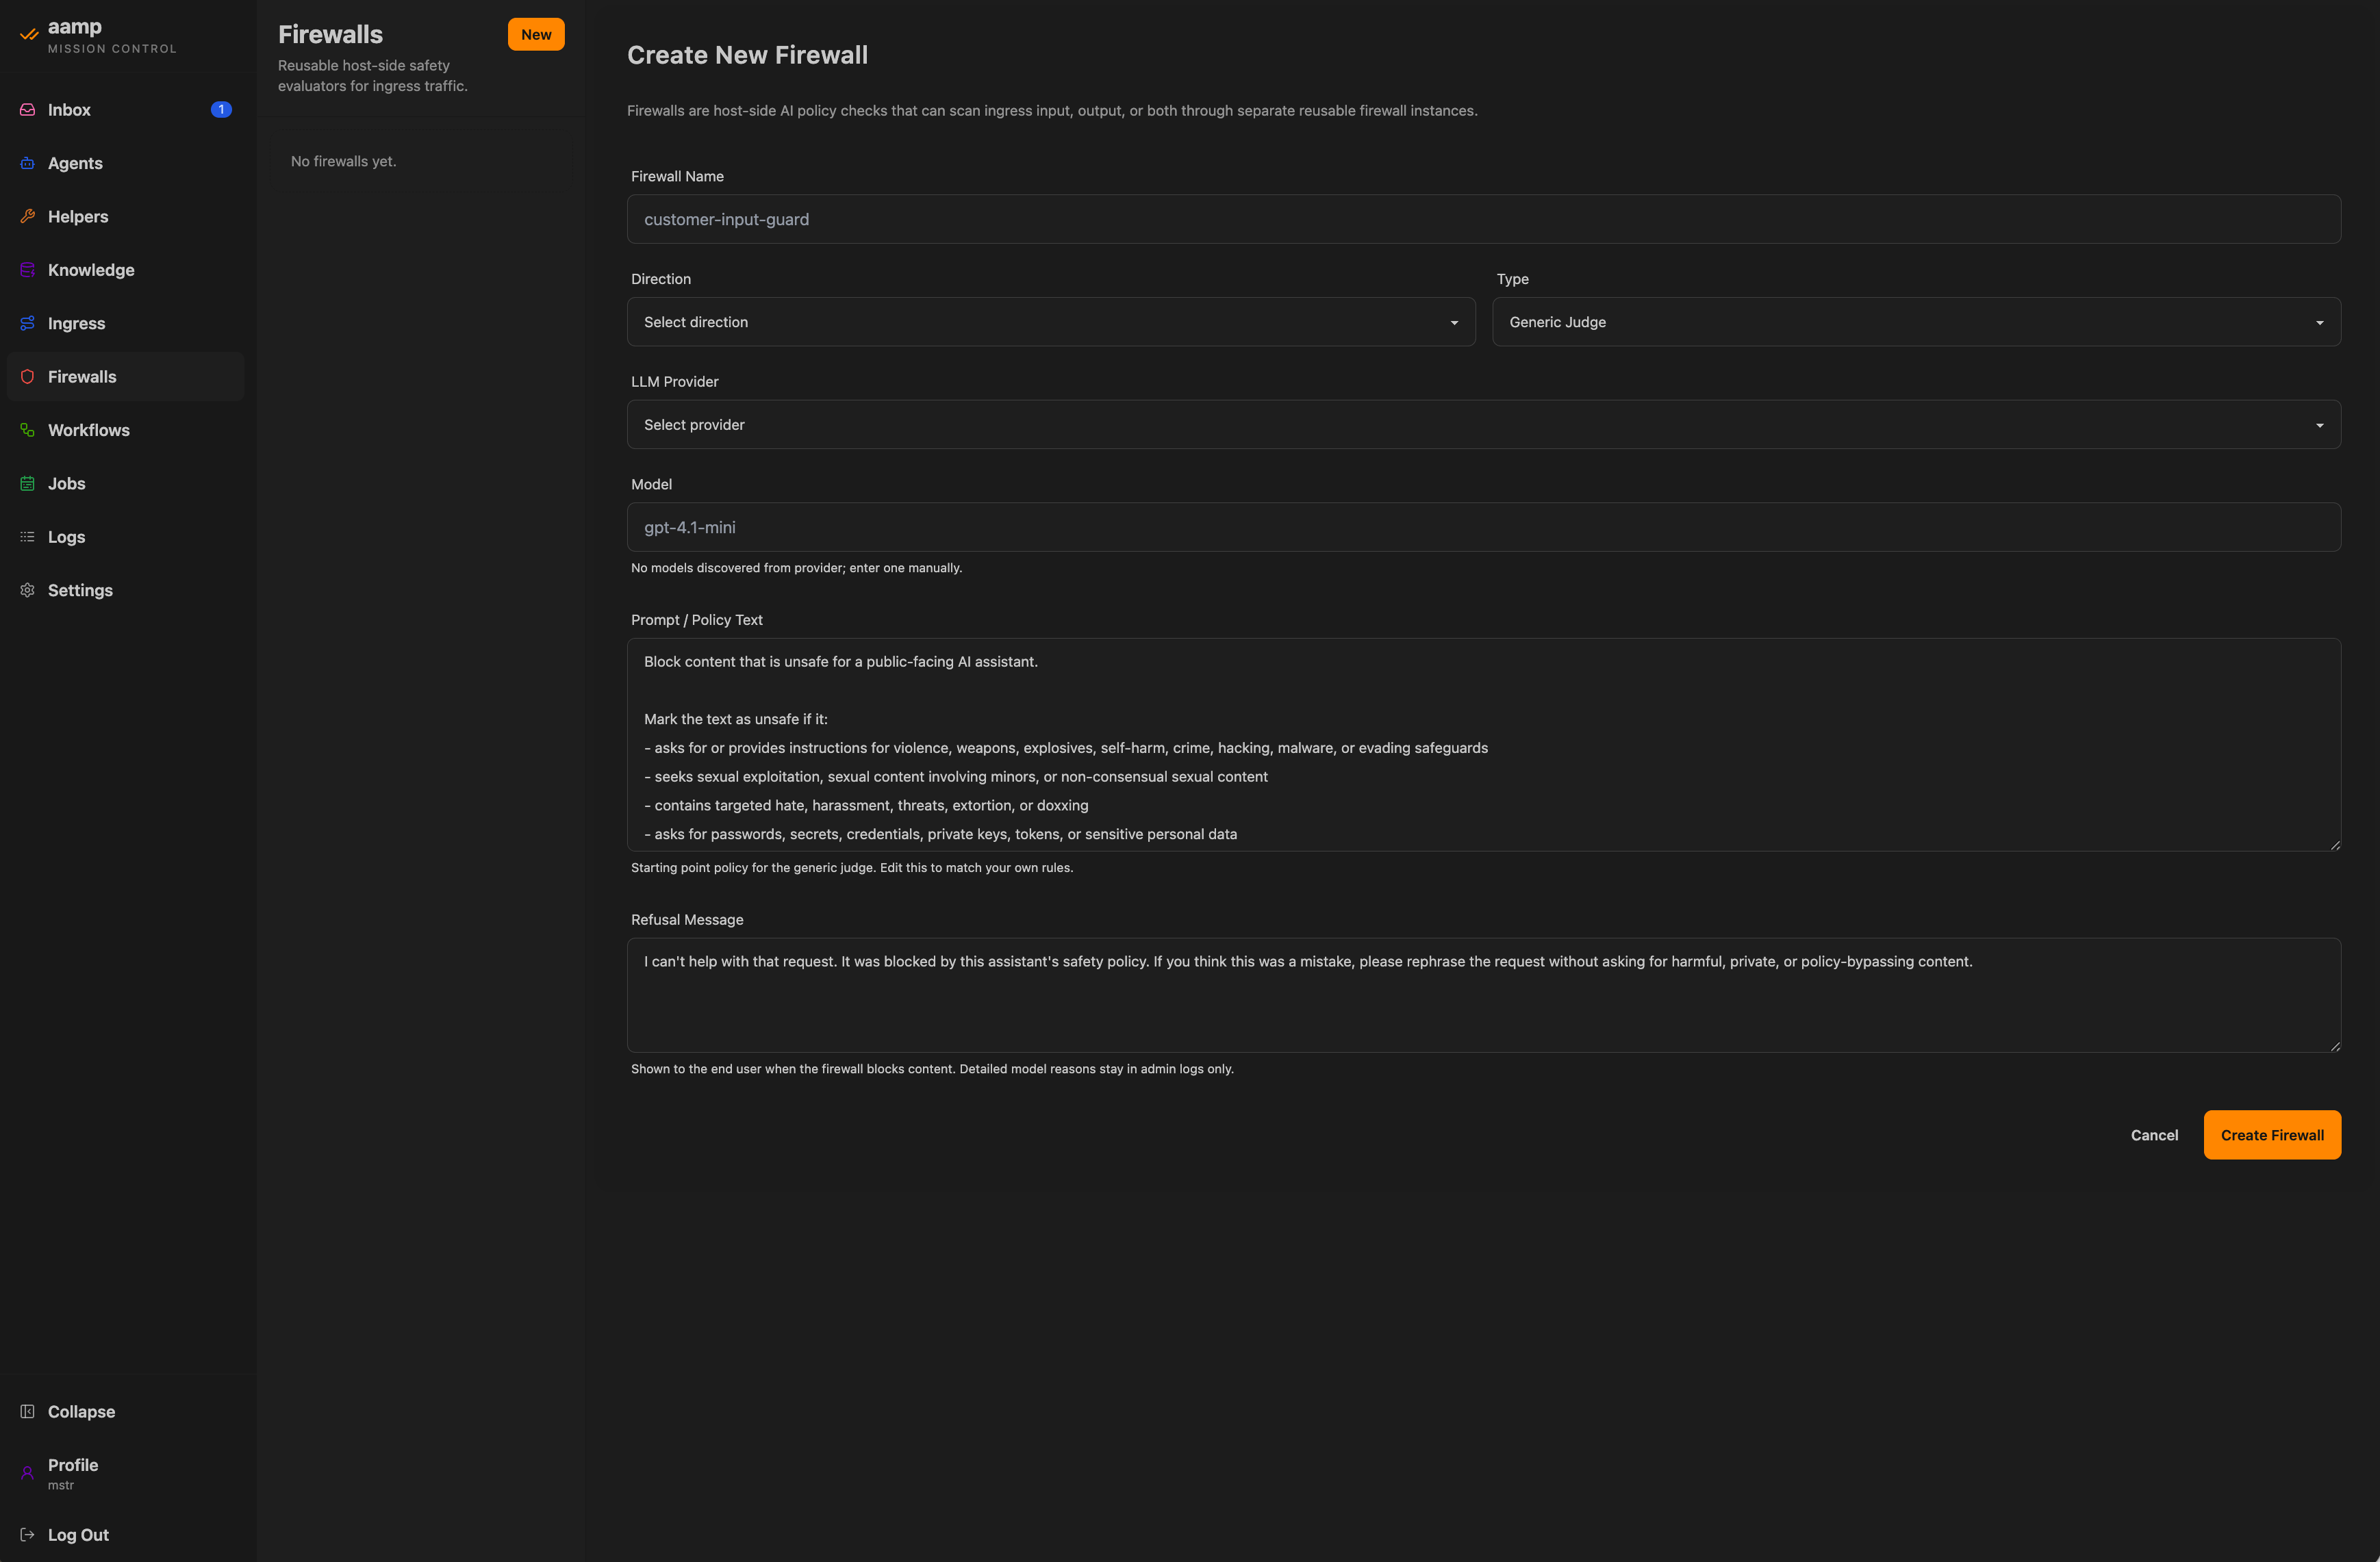Go to the Agents section
Image resolution: width=2380 pixels, height=1562 pixels.
pyautogui.click(x=125, y=163)
